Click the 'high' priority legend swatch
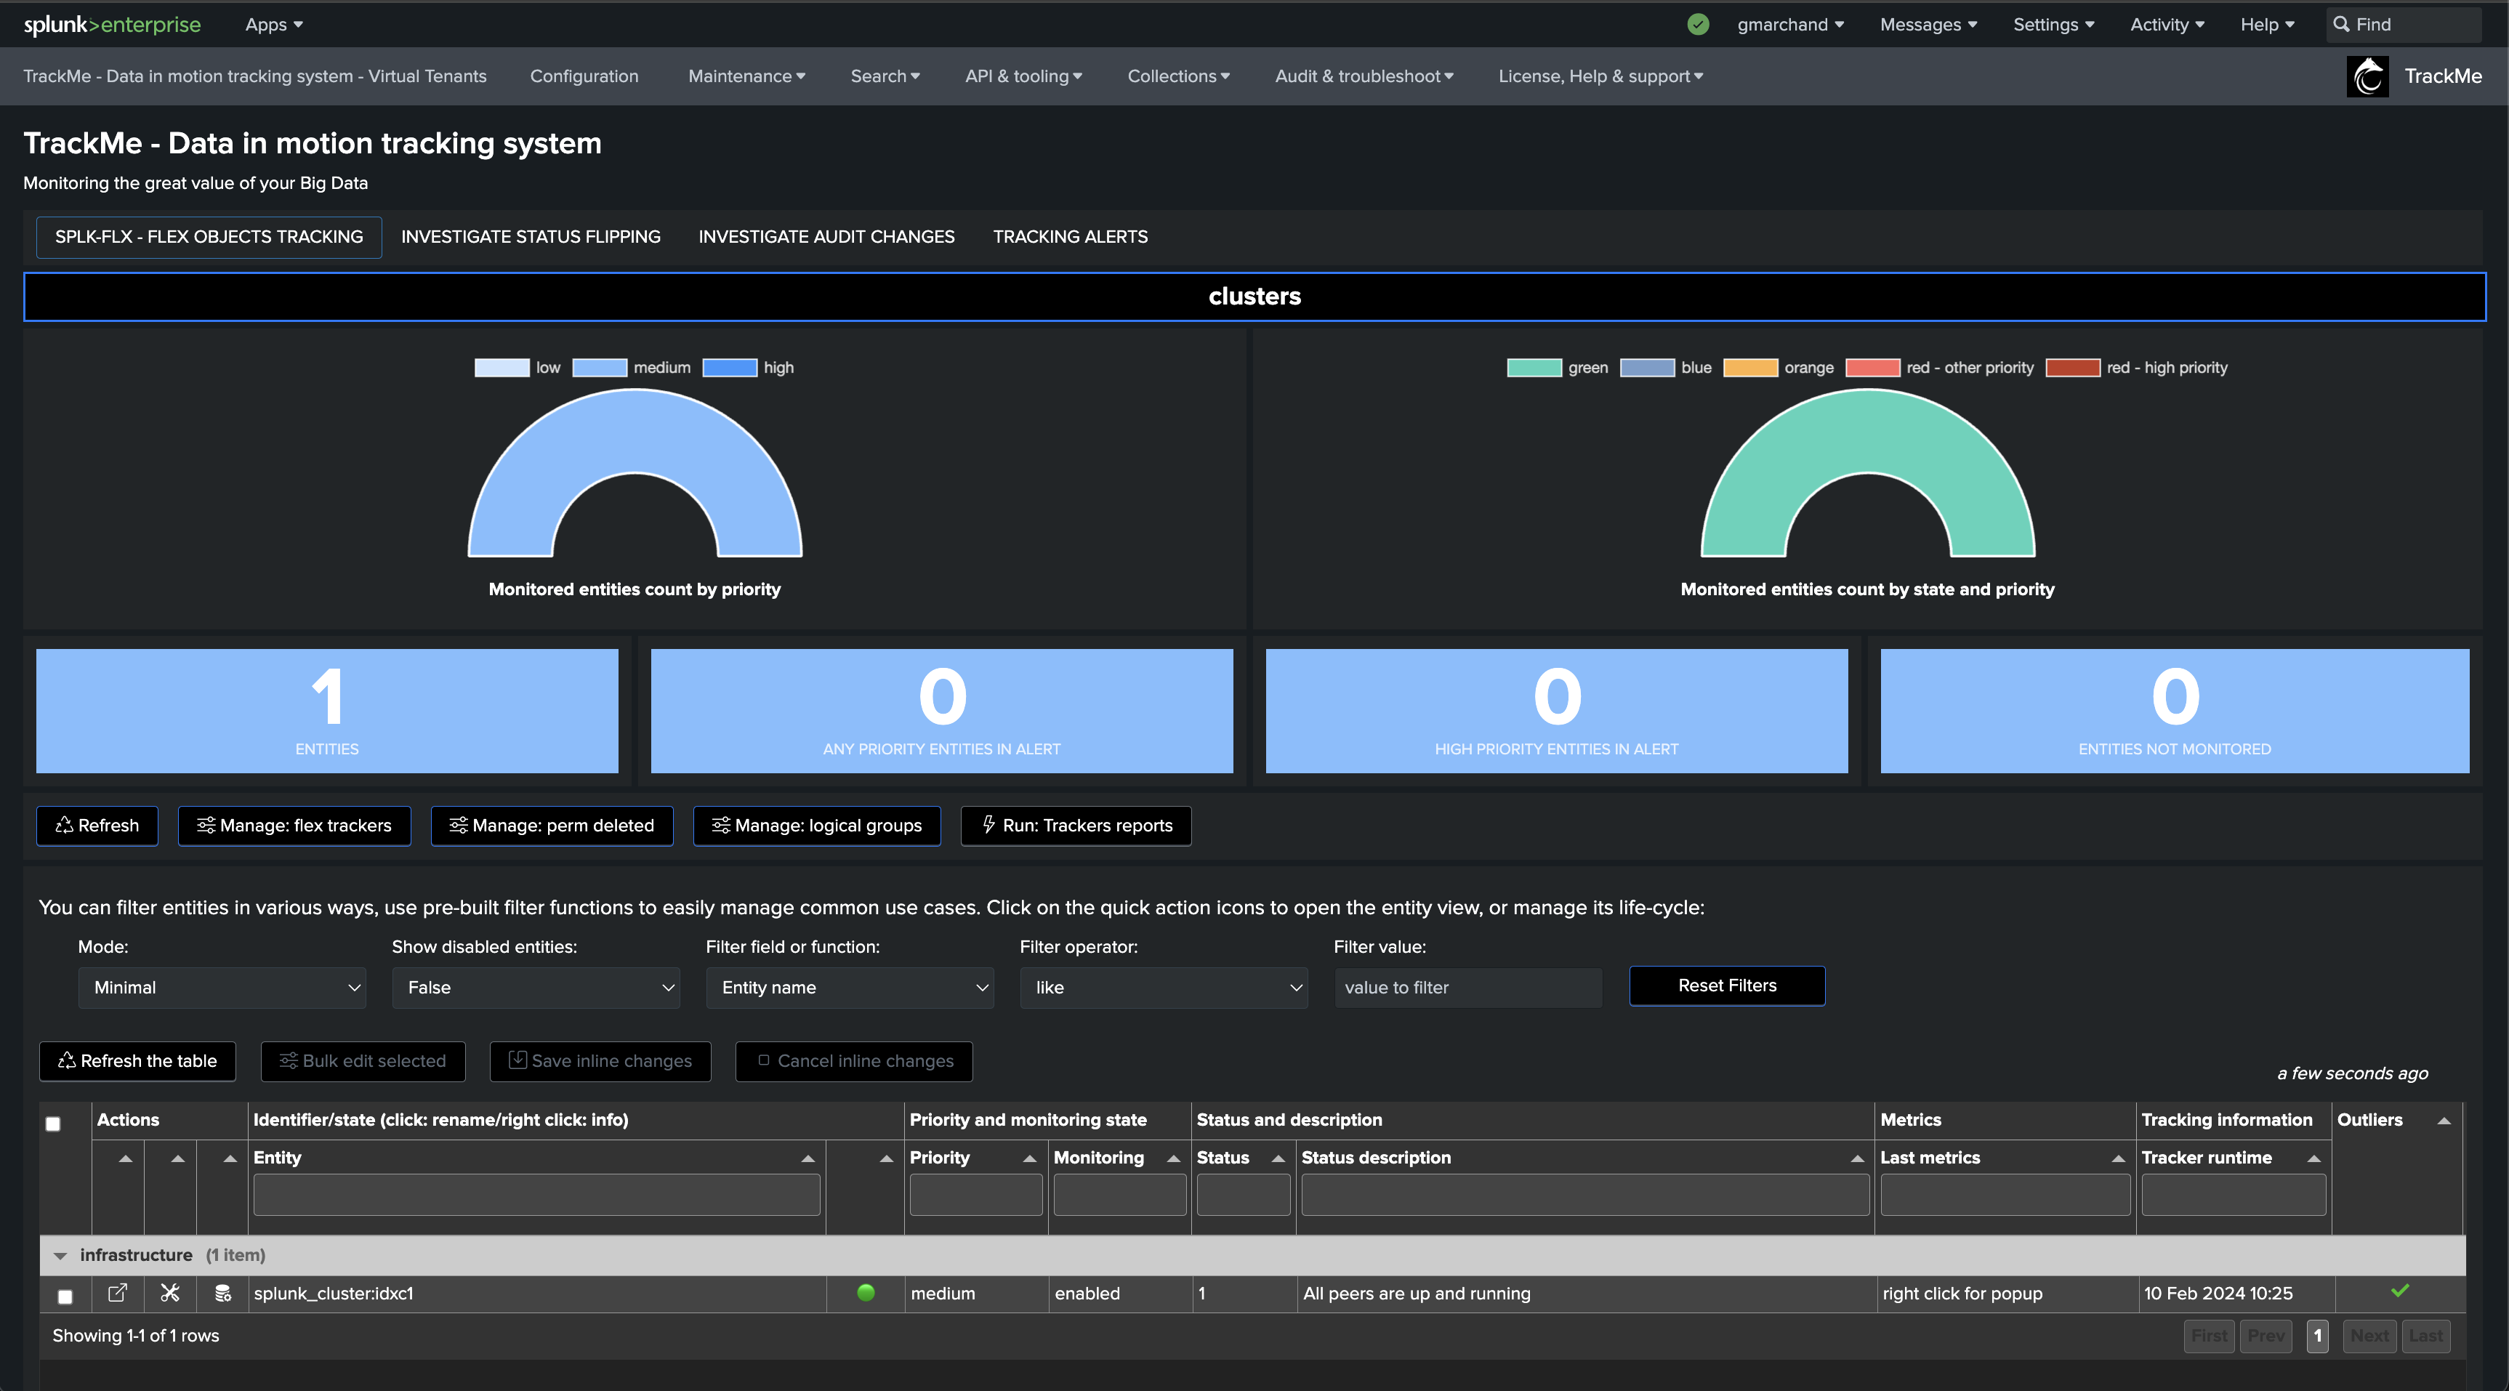This screenshot has height=1391, width=2509. point(730,367)
